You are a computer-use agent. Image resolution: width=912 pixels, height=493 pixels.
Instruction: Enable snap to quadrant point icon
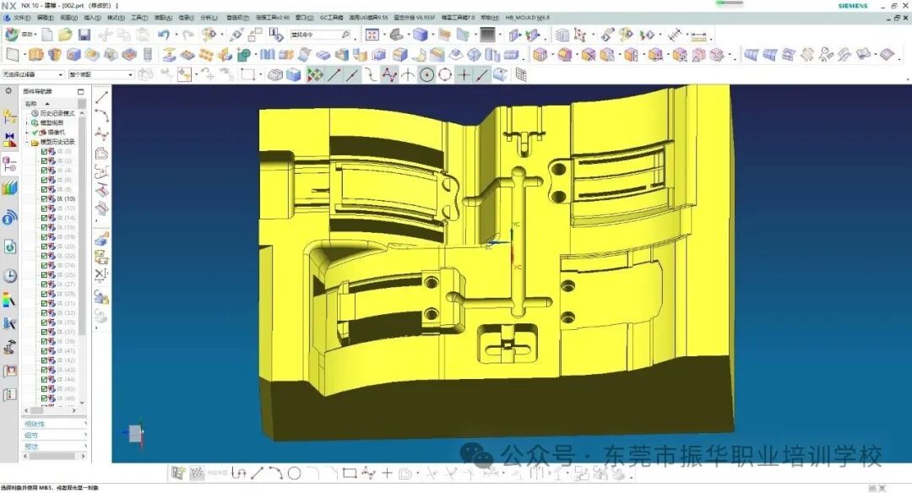click(x=445, y=75)
